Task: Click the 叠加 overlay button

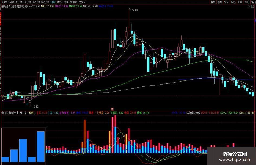Action: click(220, 2)
